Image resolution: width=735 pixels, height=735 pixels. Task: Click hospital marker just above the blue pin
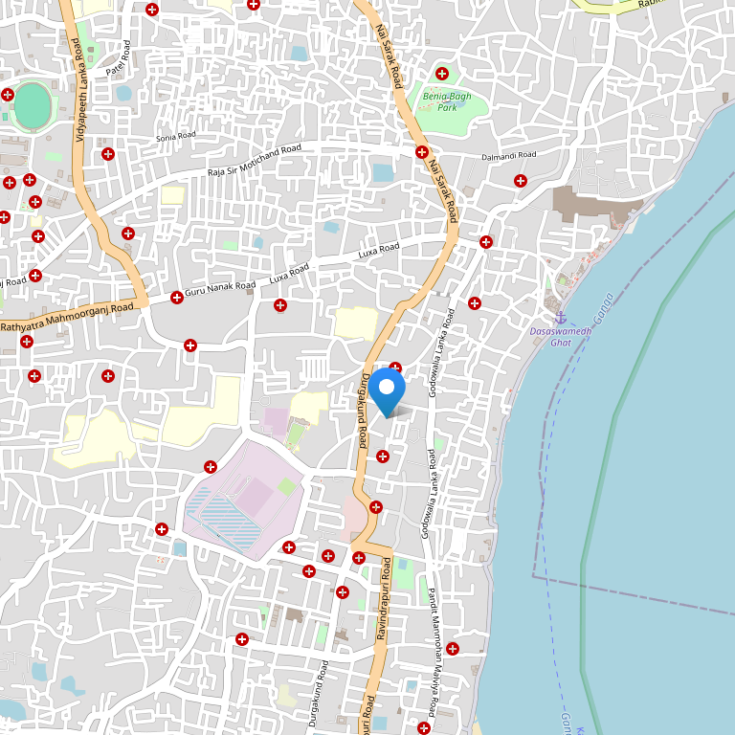394,367
